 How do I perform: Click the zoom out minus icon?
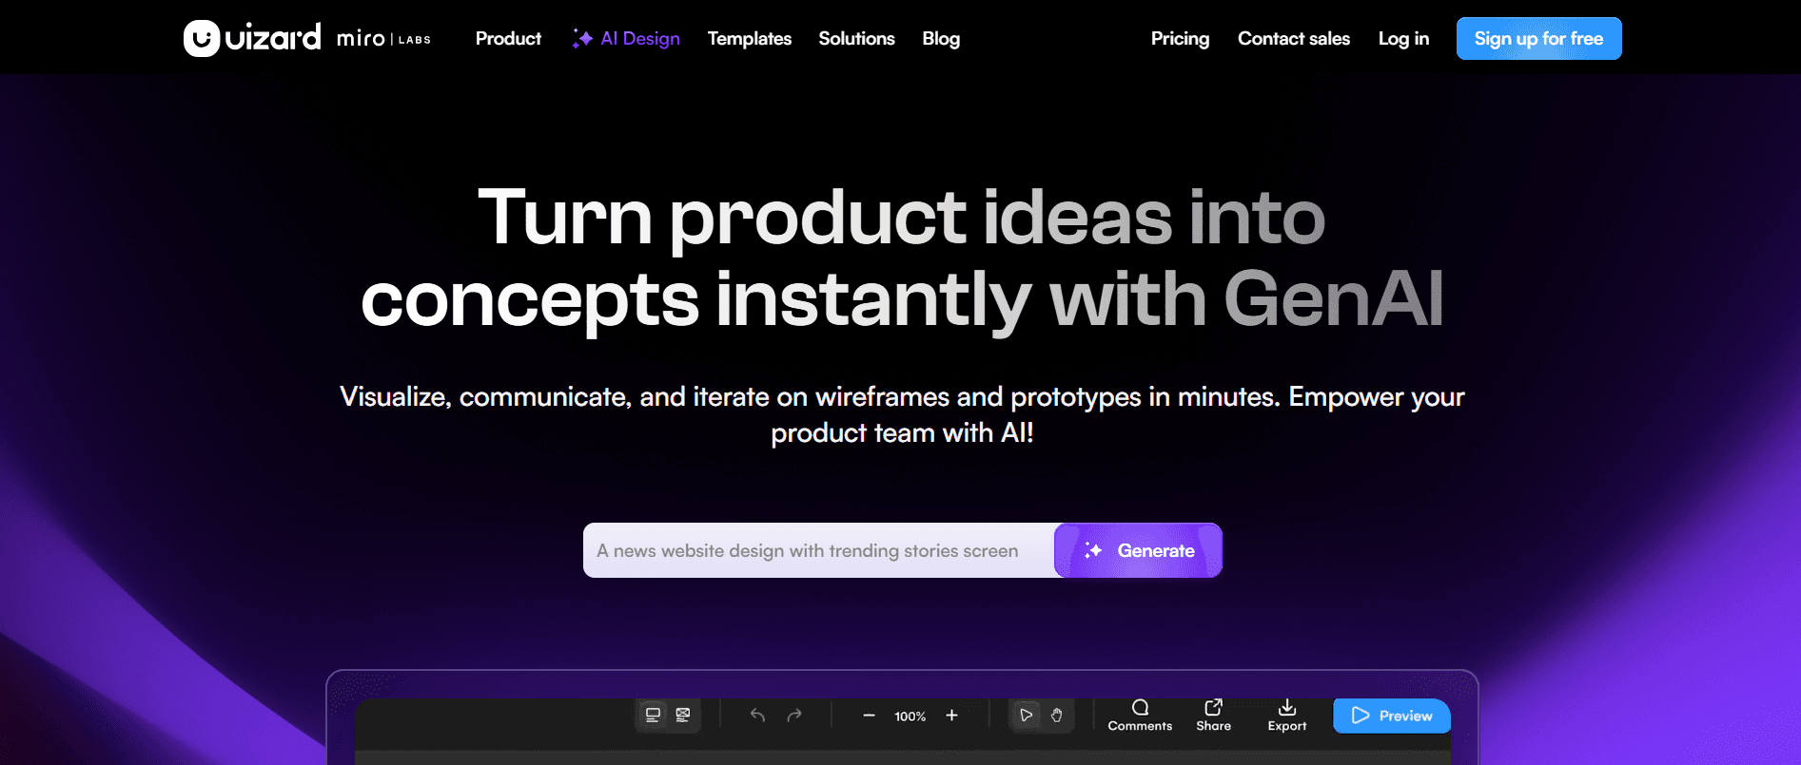click(x=869, y=716)
